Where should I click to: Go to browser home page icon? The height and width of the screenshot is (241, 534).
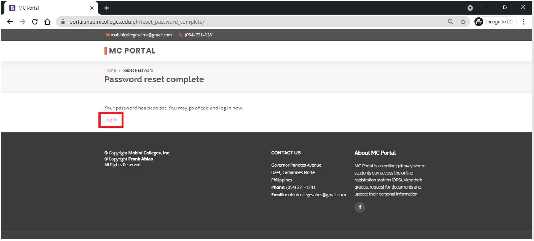coord(48,22)
